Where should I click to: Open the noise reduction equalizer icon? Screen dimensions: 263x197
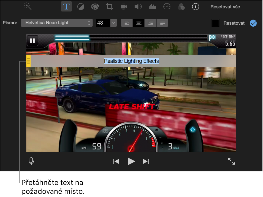pos(152,7)
